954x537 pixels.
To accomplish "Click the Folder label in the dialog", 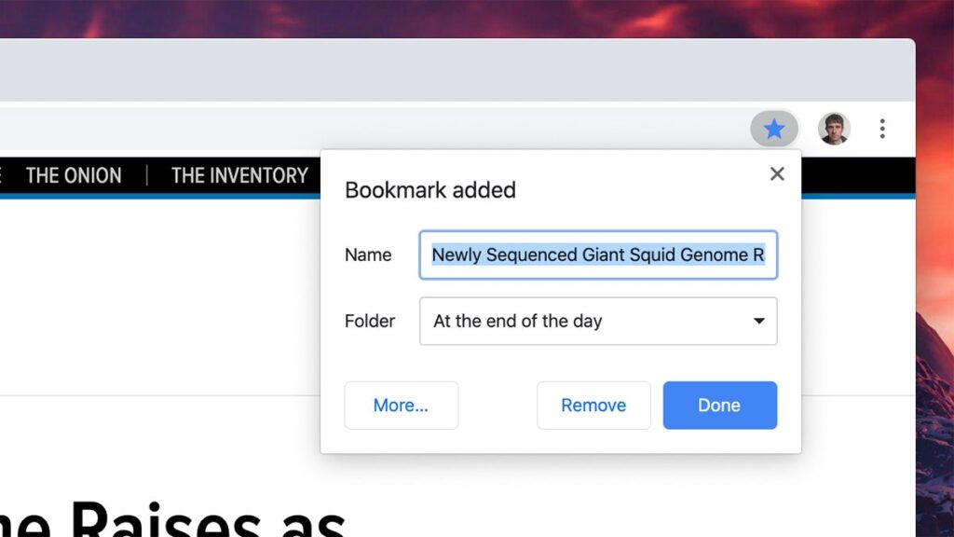I will point(369,321).
